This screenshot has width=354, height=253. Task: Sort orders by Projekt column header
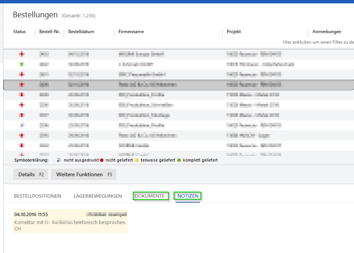point(234,32)
